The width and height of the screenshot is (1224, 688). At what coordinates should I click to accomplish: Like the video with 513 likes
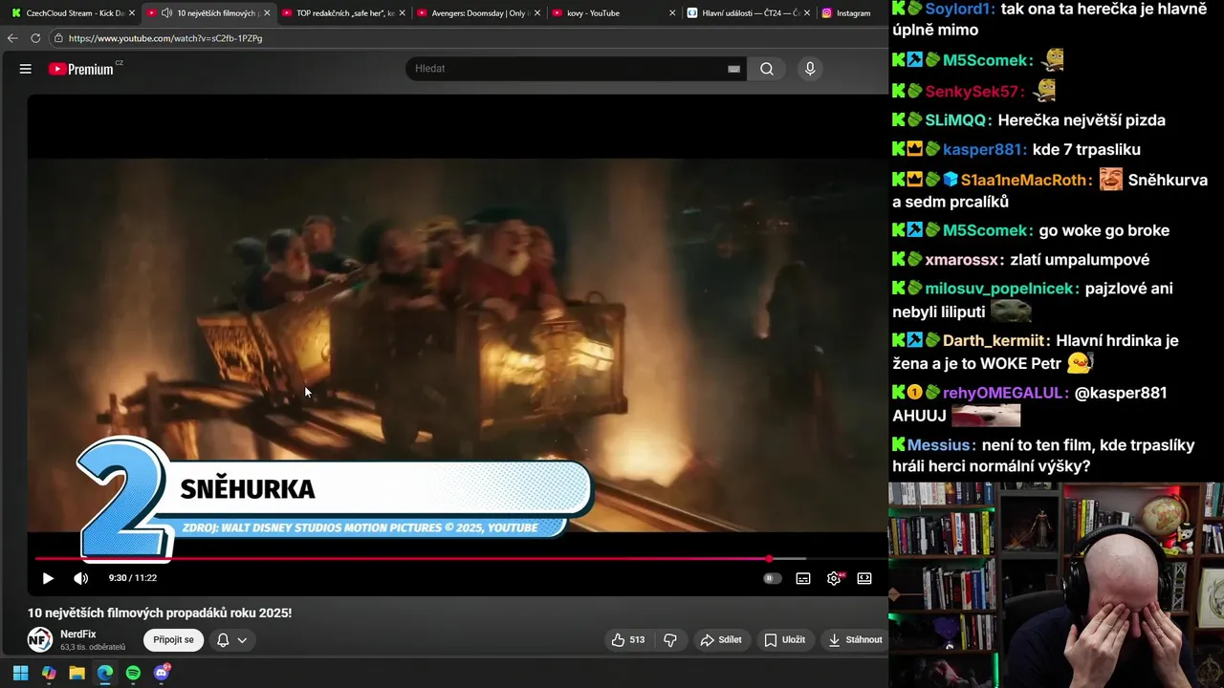click(628, 640)
